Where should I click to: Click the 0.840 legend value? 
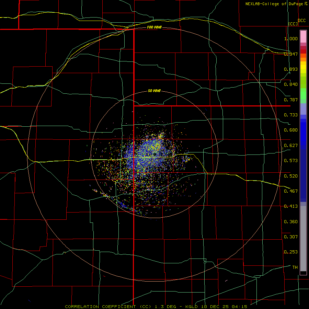pyautogui.click(x=291, y=84)
